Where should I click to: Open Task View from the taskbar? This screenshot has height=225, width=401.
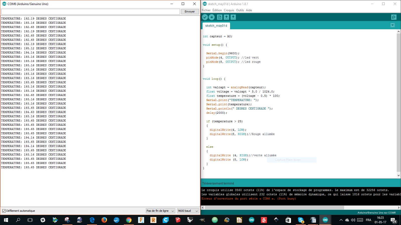[30, 220]
